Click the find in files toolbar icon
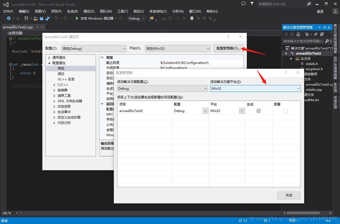This screenshot has height=224, width=340. (151, 18)
